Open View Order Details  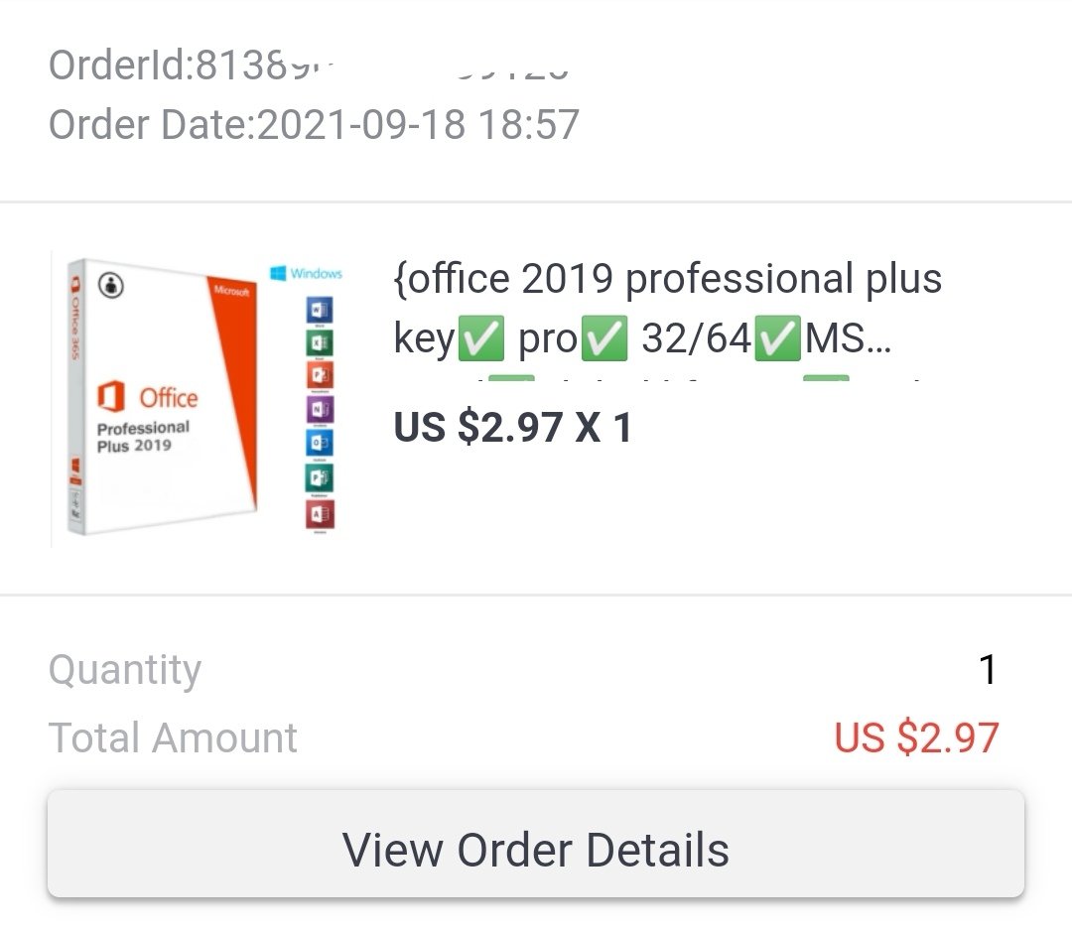(535, 844)
